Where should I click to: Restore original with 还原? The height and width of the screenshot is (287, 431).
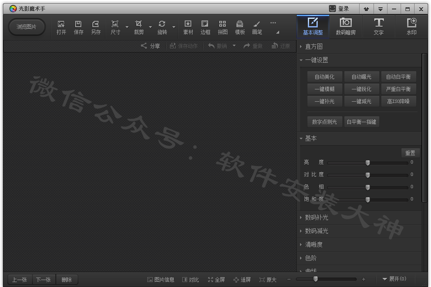click(x=281, y=46)
